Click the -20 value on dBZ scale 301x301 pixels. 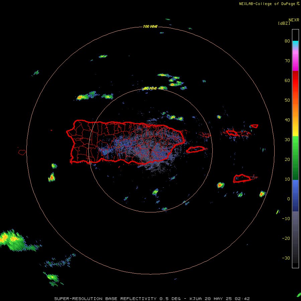click(286, 238)
